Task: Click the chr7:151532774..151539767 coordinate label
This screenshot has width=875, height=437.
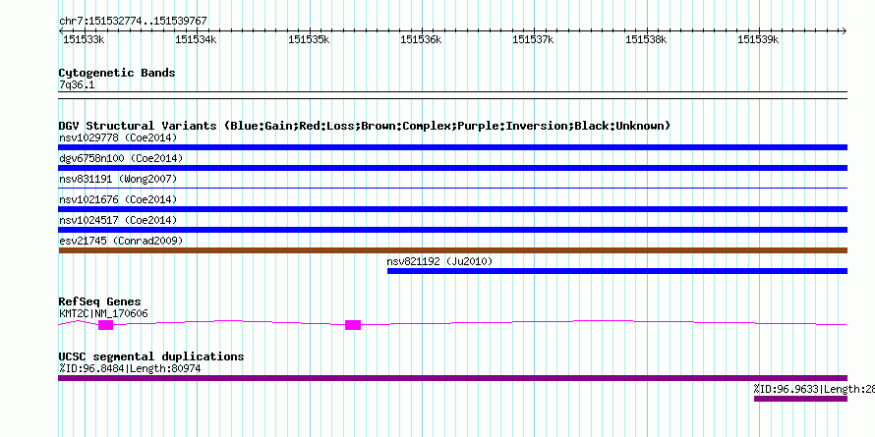Action: (133, 21)
